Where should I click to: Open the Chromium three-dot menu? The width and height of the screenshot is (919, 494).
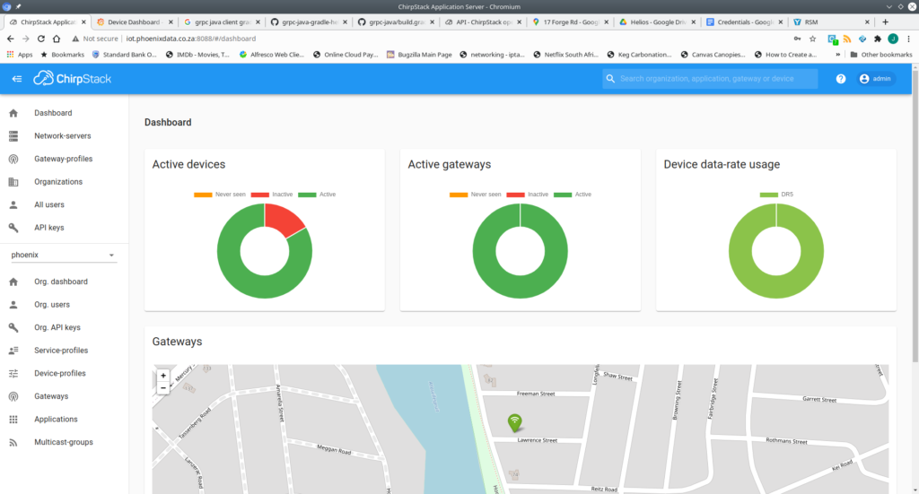pos(908,39)
